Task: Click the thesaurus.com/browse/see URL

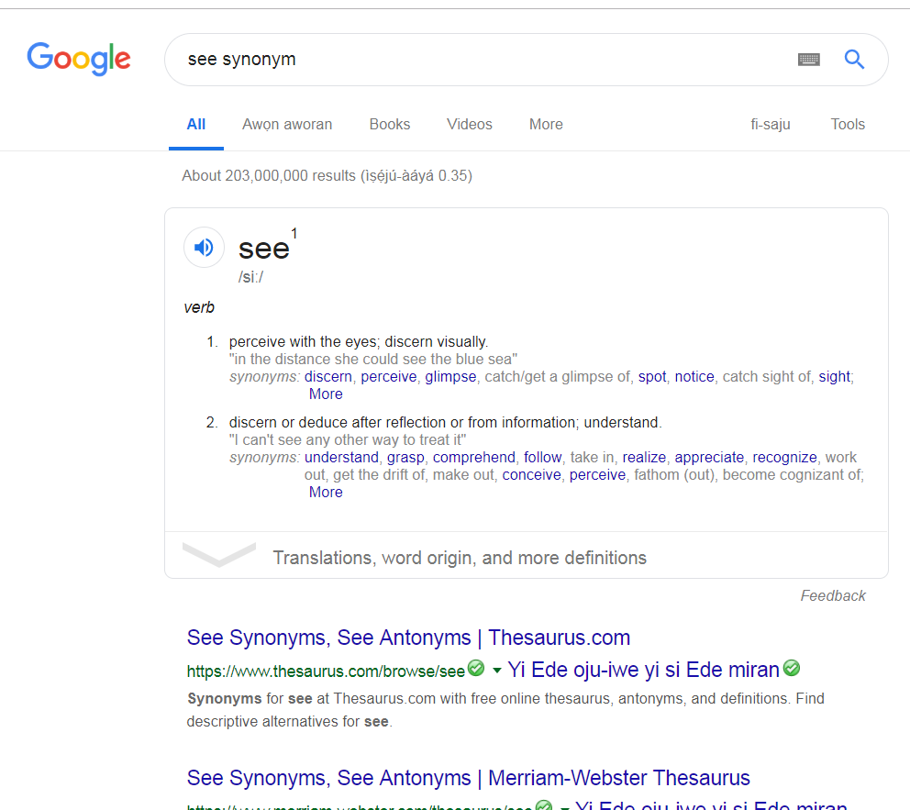Action: 326,671
